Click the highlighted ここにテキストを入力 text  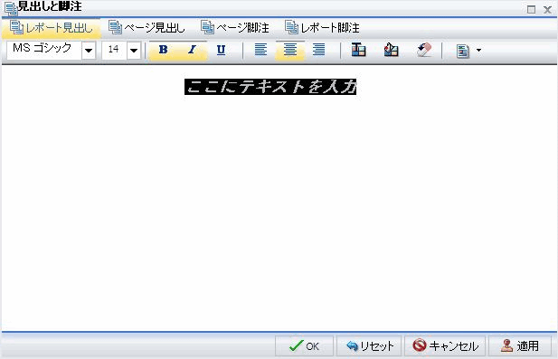pos(270,87)
